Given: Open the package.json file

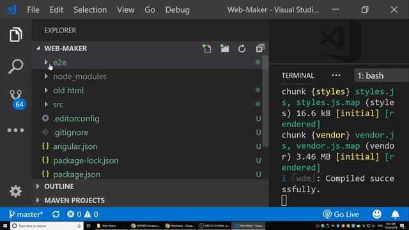Looking at the screenshot, I should (x=77, y=174).
